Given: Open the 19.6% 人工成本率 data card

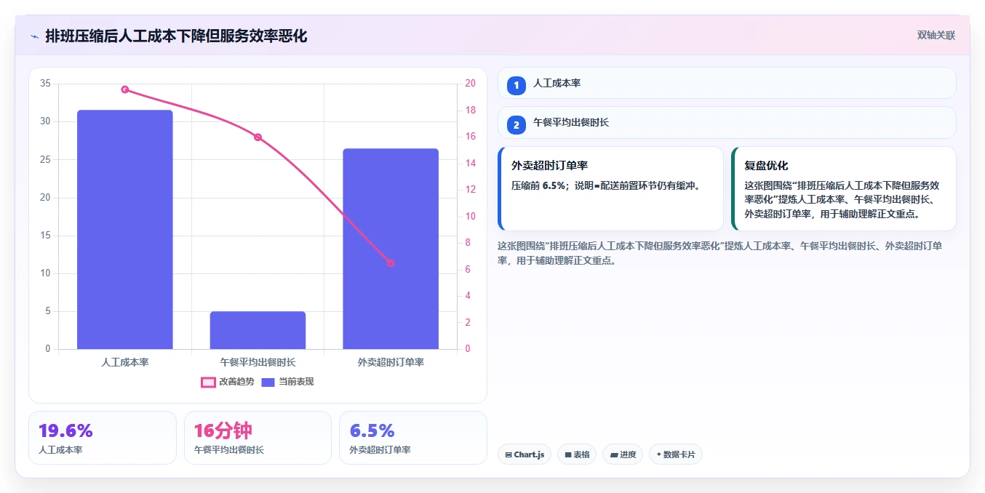Looking at the screenshot, I should click(103, 438).
